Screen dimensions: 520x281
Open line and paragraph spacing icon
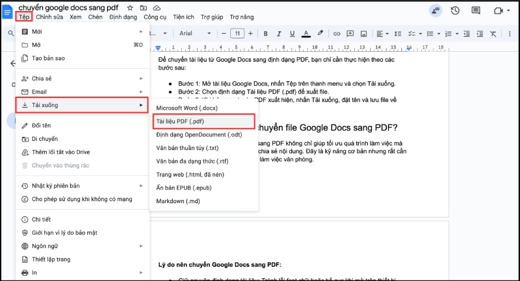[x=398, y=34]
